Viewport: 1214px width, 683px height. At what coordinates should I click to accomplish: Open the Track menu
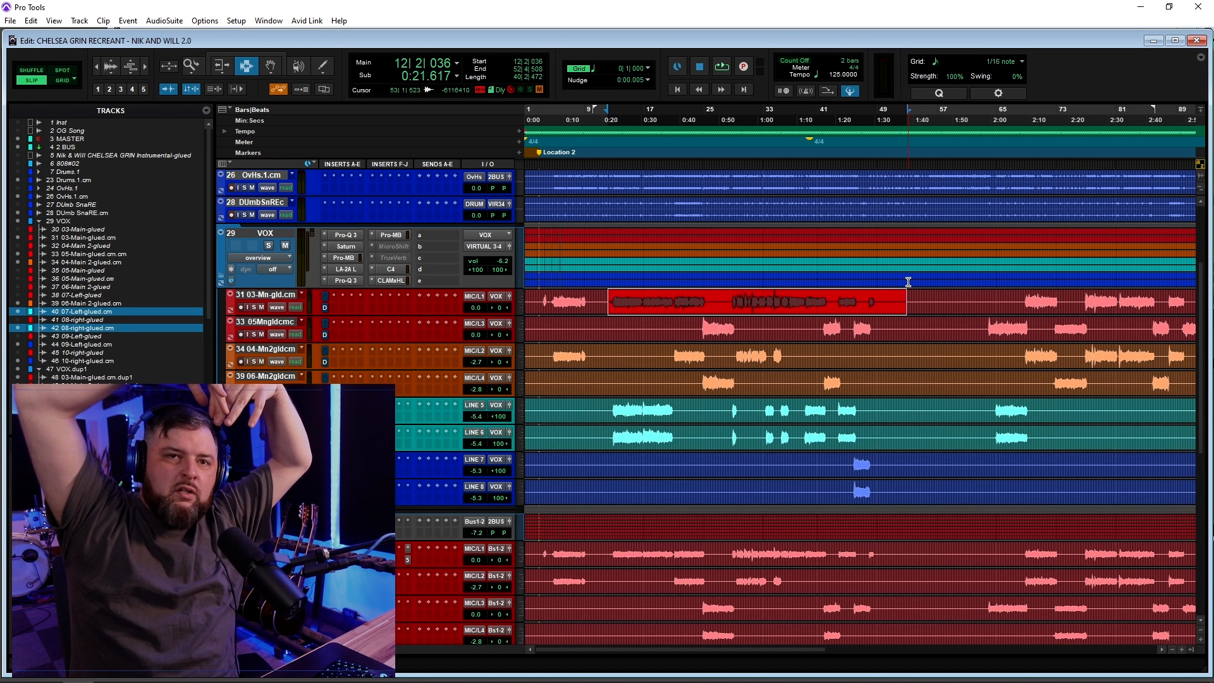click(79, 21)
